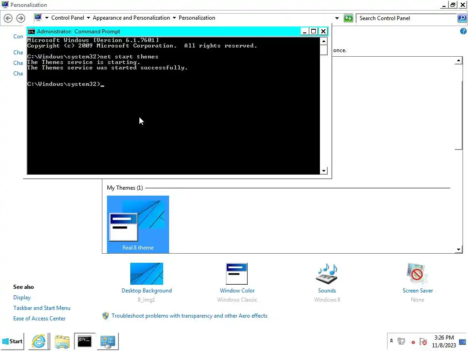Viewport: 468px width, 351px height.
Task: Expand Appearance and Personalization breadcrumb dropdown
Action: pyautogui.click(x=174, y=18)
